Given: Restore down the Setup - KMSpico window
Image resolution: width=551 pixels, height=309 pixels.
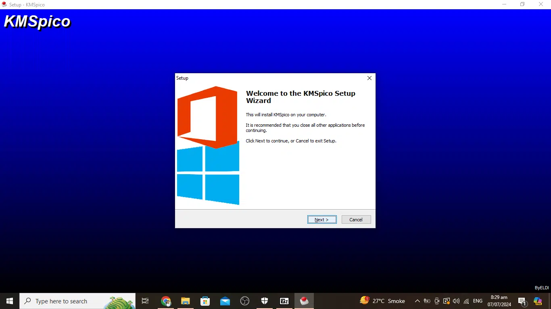Looking at the screenshot, I should click(x=522, y=4).
